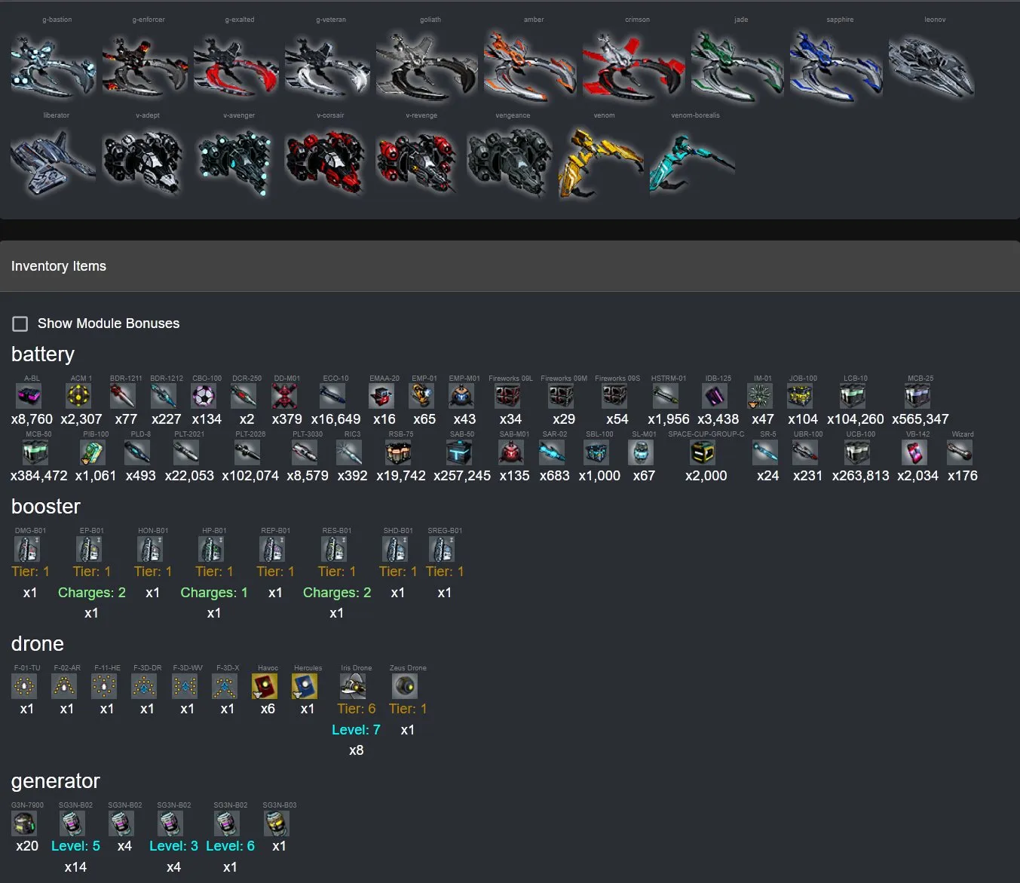Click the MCB-25 ammo crate icon
Image resolution: width=1020 pixels, height=883 pixels.
click(917, 395)
